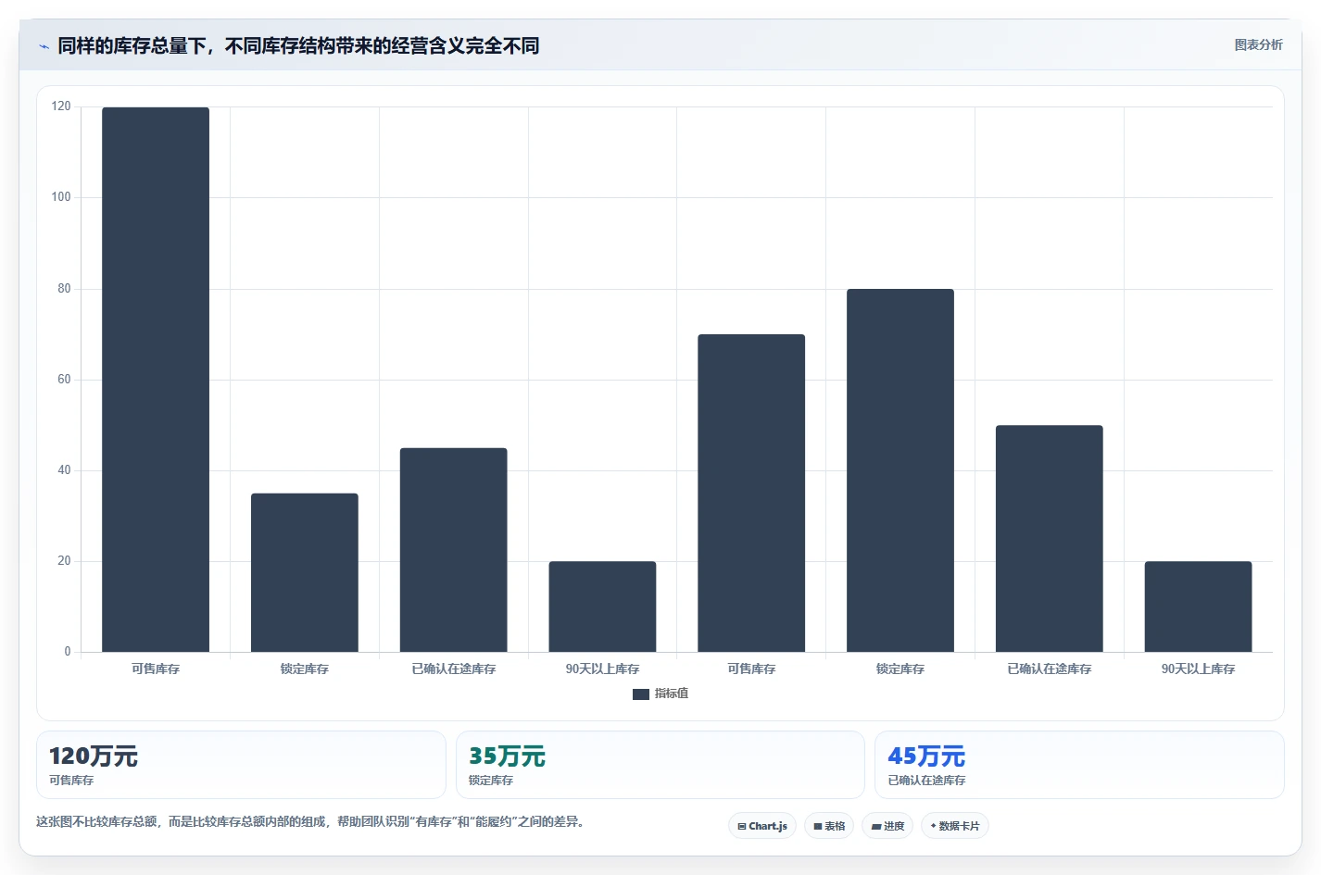Click 已确认在途库存 caption under 45万元

pos(926,781)
